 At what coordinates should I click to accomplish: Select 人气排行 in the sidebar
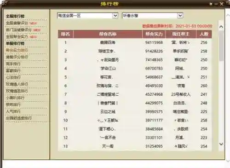click(x=13, y=111)
